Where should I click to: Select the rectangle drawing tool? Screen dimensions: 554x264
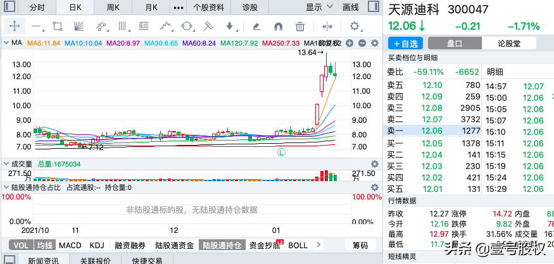57,26
